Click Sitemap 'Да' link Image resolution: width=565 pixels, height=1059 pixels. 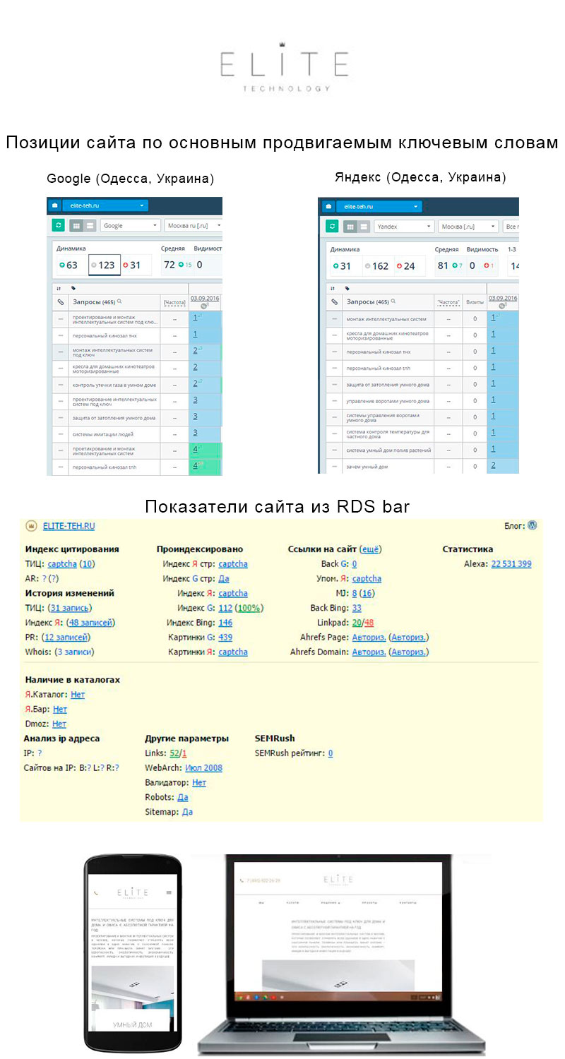(x=187, y=812)
